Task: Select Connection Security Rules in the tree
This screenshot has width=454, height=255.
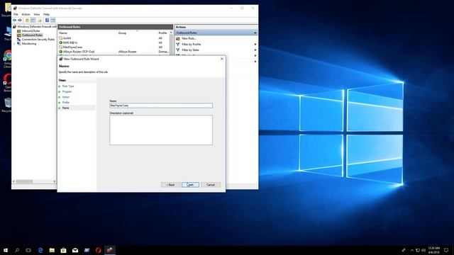Action: pyautogui.click(x=38, y=40)
